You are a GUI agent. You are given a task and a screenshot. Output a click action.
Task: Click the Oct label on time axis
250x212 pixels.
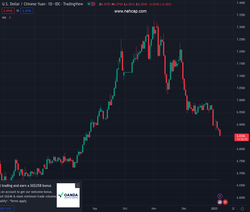pos(125,208)
